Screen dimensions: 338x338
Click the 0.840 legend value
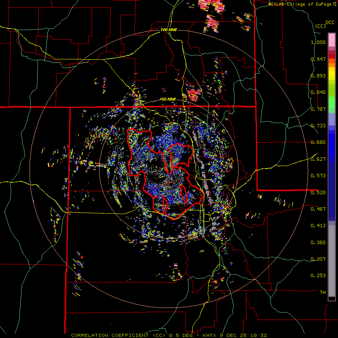[318, 92]
